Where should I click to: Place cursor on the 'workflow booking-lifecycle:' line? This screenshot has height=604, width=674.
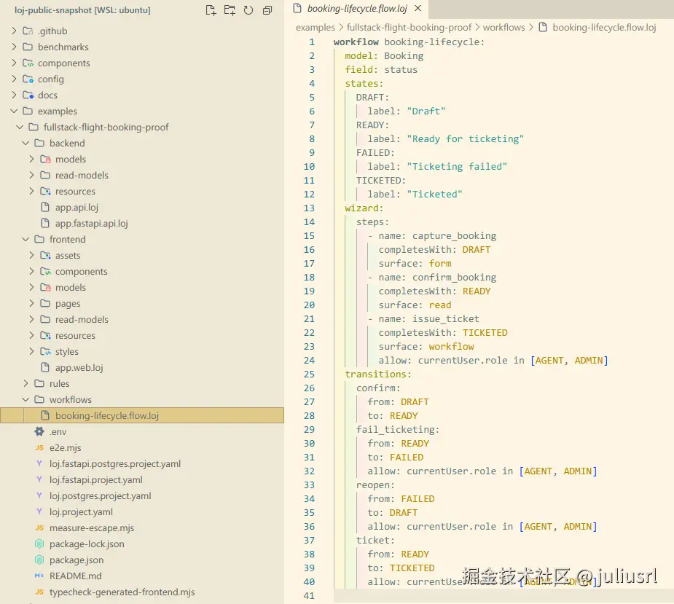tap(409, 42)
